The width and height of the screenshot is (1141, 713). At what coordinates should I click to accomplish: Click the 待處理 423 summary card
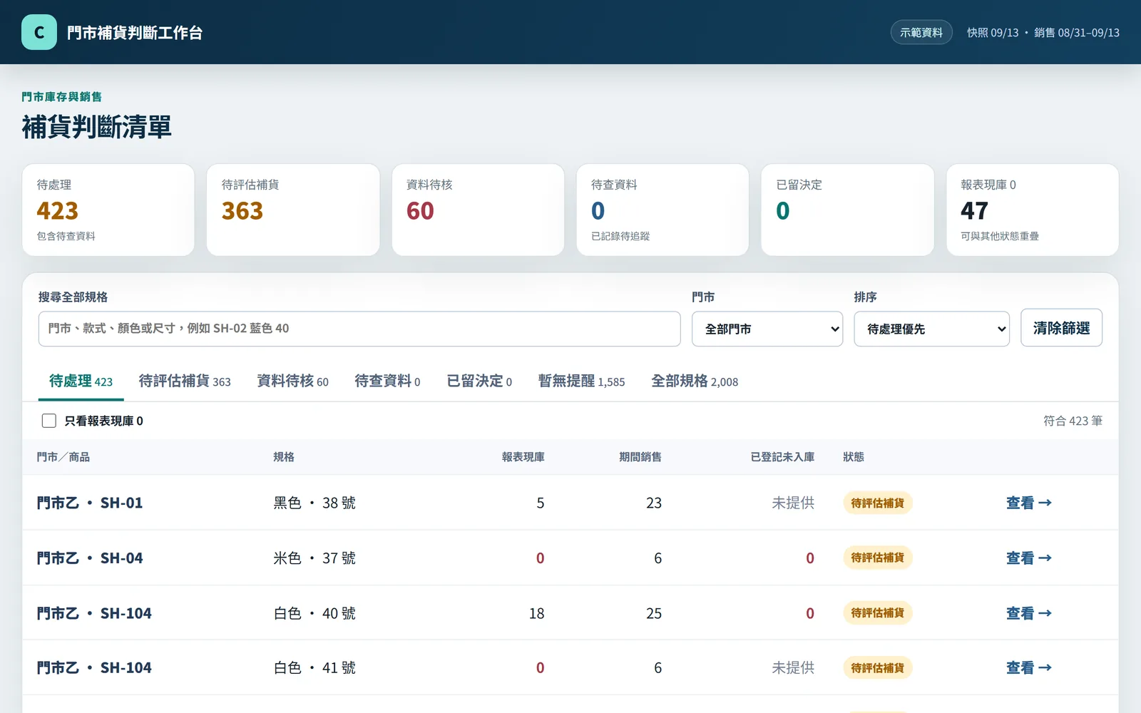(108, 210)
